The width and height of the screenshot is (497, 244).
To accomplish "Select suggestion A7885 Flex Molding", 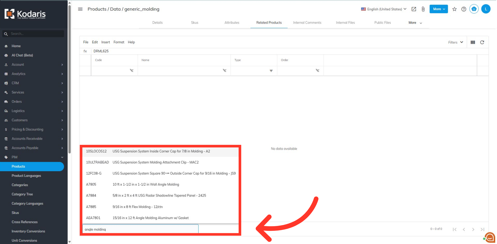I will point(160,207).
